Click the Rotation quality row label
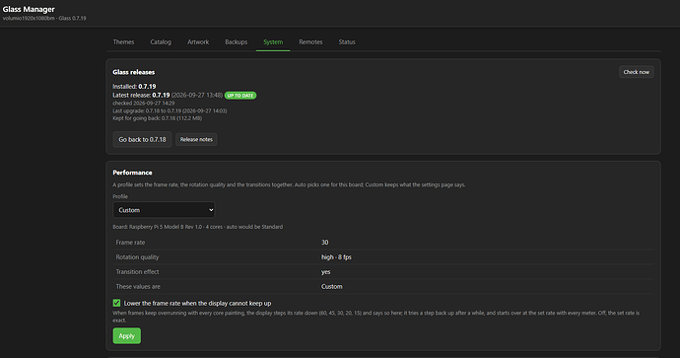The height and width of the screenshot is (358, 680). (x=137, y=256)
